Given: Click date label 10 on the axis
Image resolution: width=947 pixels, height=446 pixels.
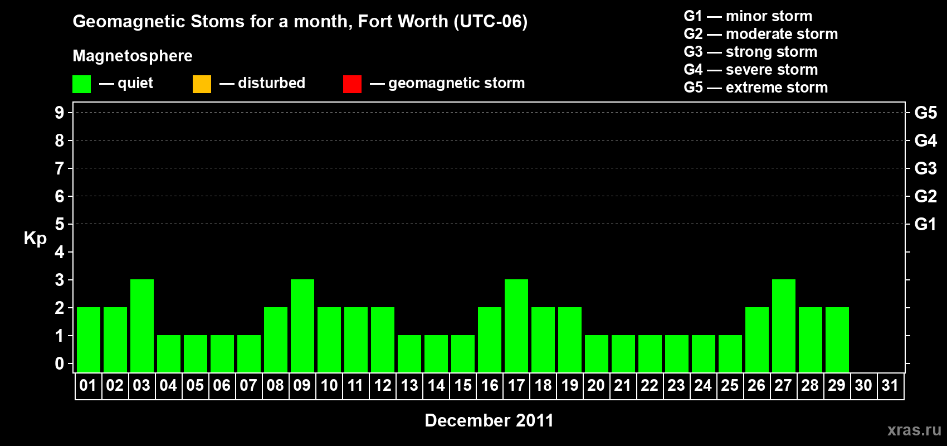Looking at the screenshot, I should [x=329, y=385].
